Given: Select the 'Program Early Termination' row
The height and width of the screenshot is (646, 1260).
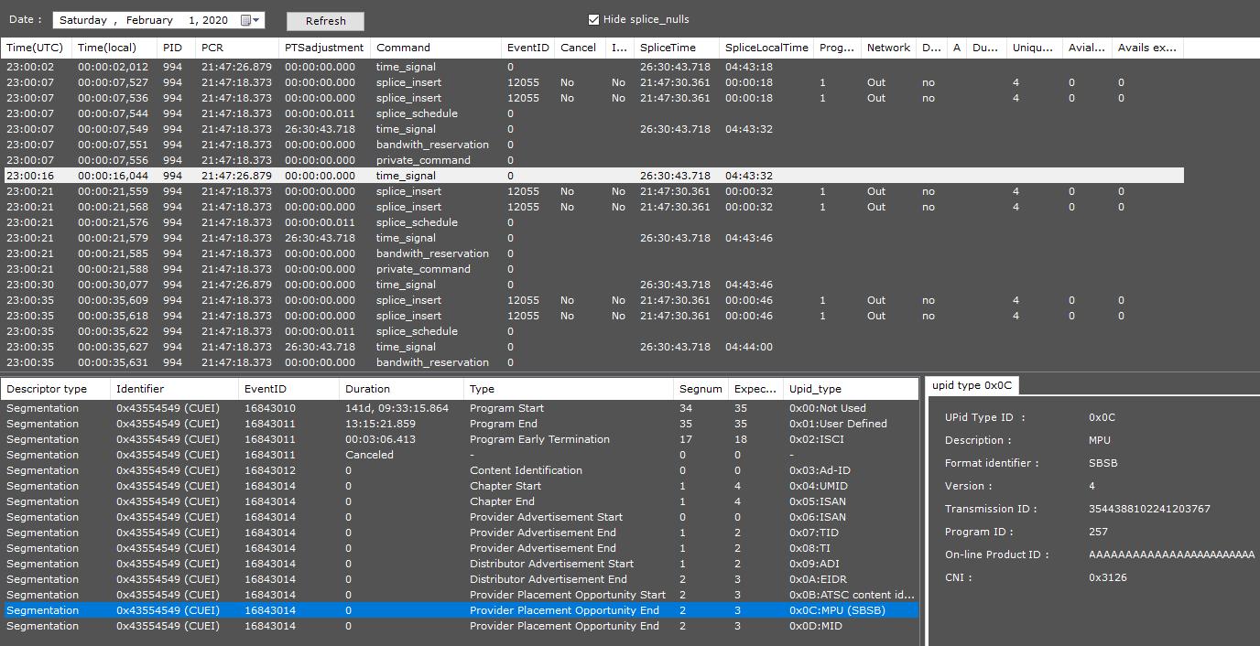Looking at the screenshot, I should (460, 439).
